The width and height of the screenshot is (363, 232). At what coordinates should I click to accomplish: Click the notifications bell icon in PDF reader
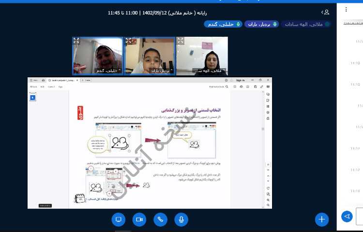point(231,80)
